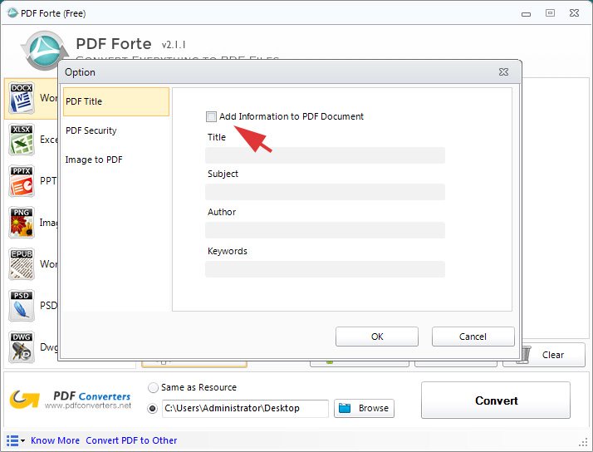593x452 pixels.
Task: Select the XLSX Excel to PDF icon
Action: coord(22,140)
